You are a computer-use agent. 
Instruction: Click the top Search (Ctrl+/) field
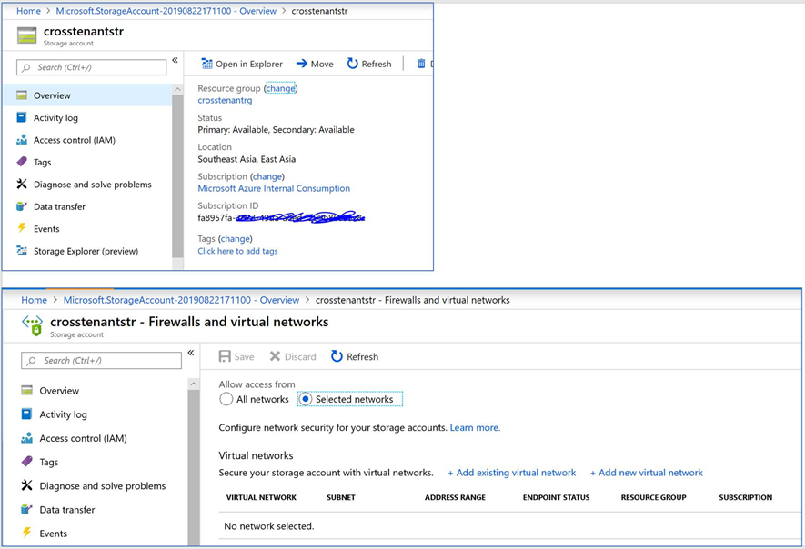[x=93, y=67]
